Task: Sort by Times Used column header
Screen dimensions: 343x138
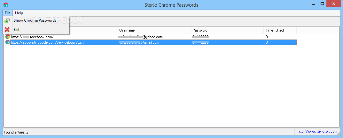Action: pyautogui.click(x=280, y=30)
